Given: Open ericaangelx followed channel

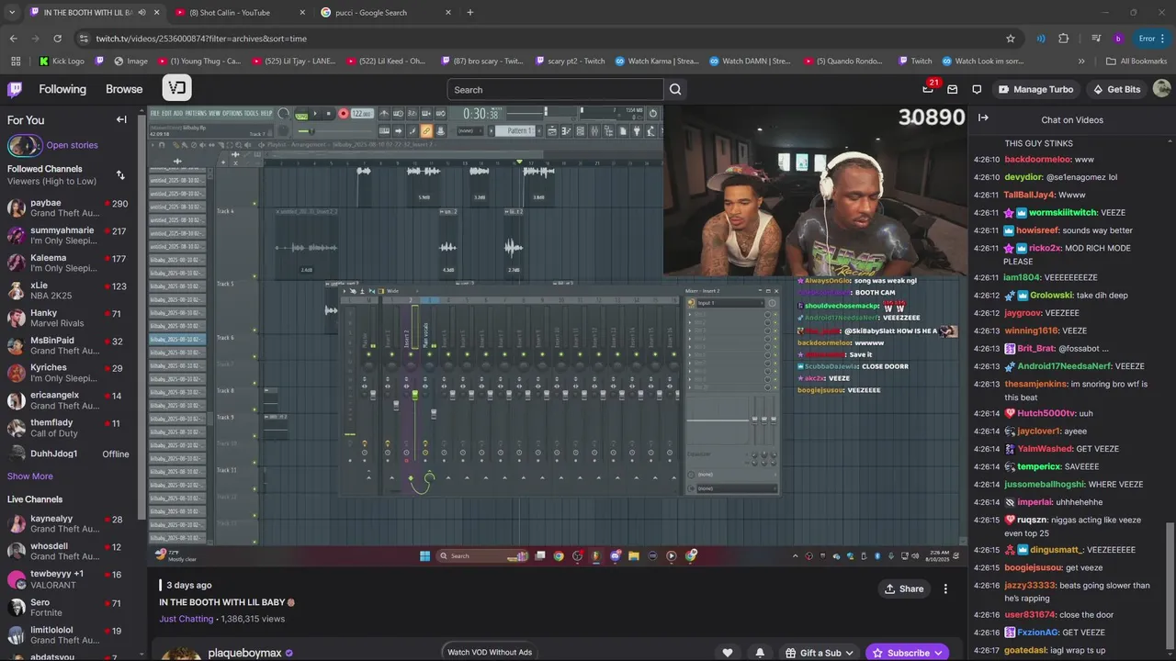Looking at the screenshot, I should 68,401.
